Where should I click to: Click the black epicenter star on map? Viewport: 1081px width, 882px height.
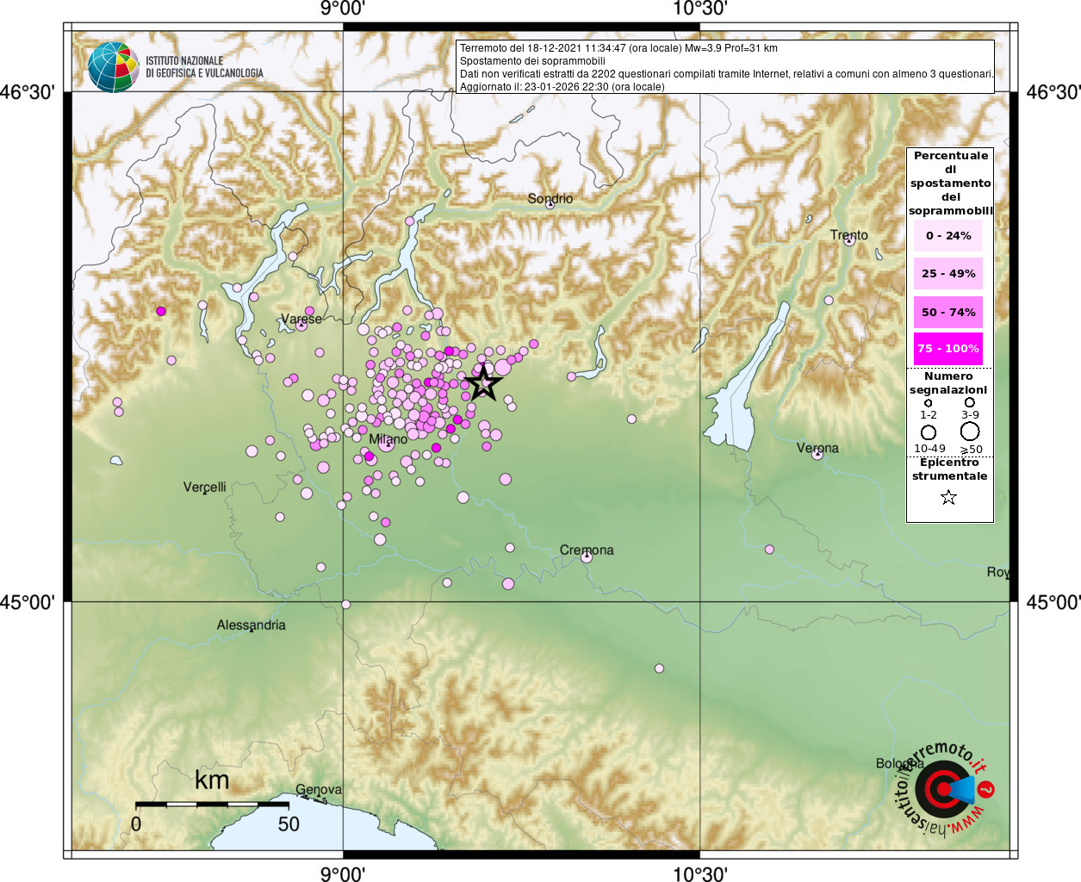[x=484, y=382]
